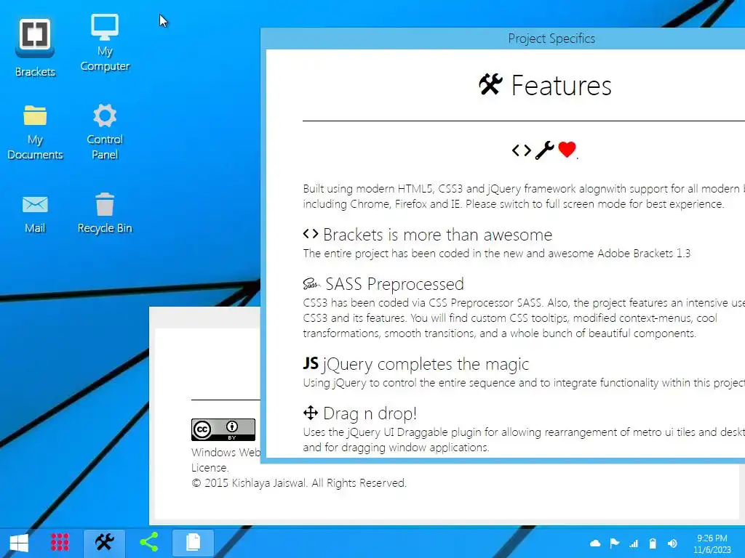Click 'Drag n drop!' heading
Viewport: 745px width, 558px height.
pos(370,413)
